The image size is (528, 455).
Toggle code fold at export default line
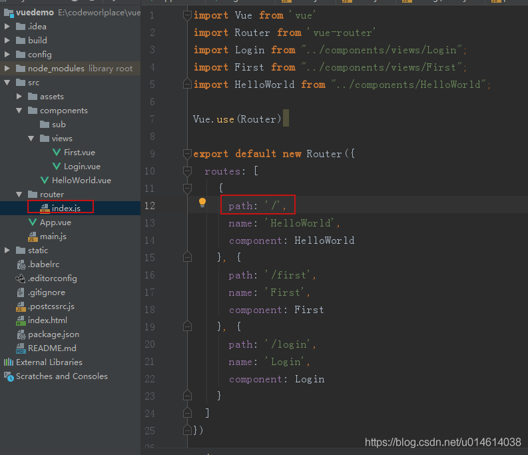pos(188,153)
